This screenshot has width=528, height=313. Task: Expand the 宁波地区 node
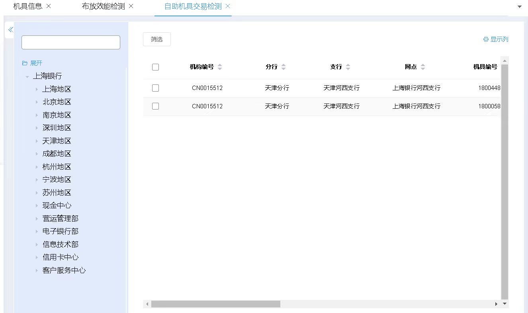click(37, 180)
